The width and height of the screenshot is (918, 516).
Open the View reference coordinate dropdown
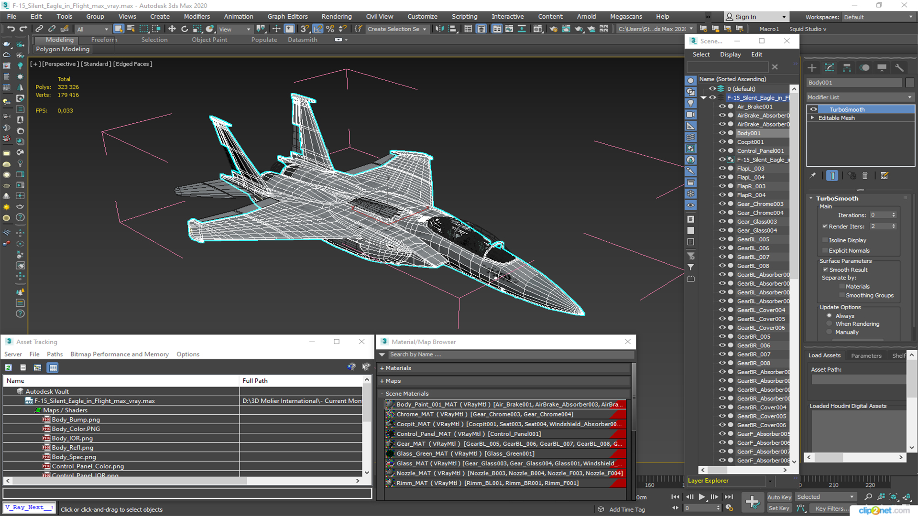234,29
